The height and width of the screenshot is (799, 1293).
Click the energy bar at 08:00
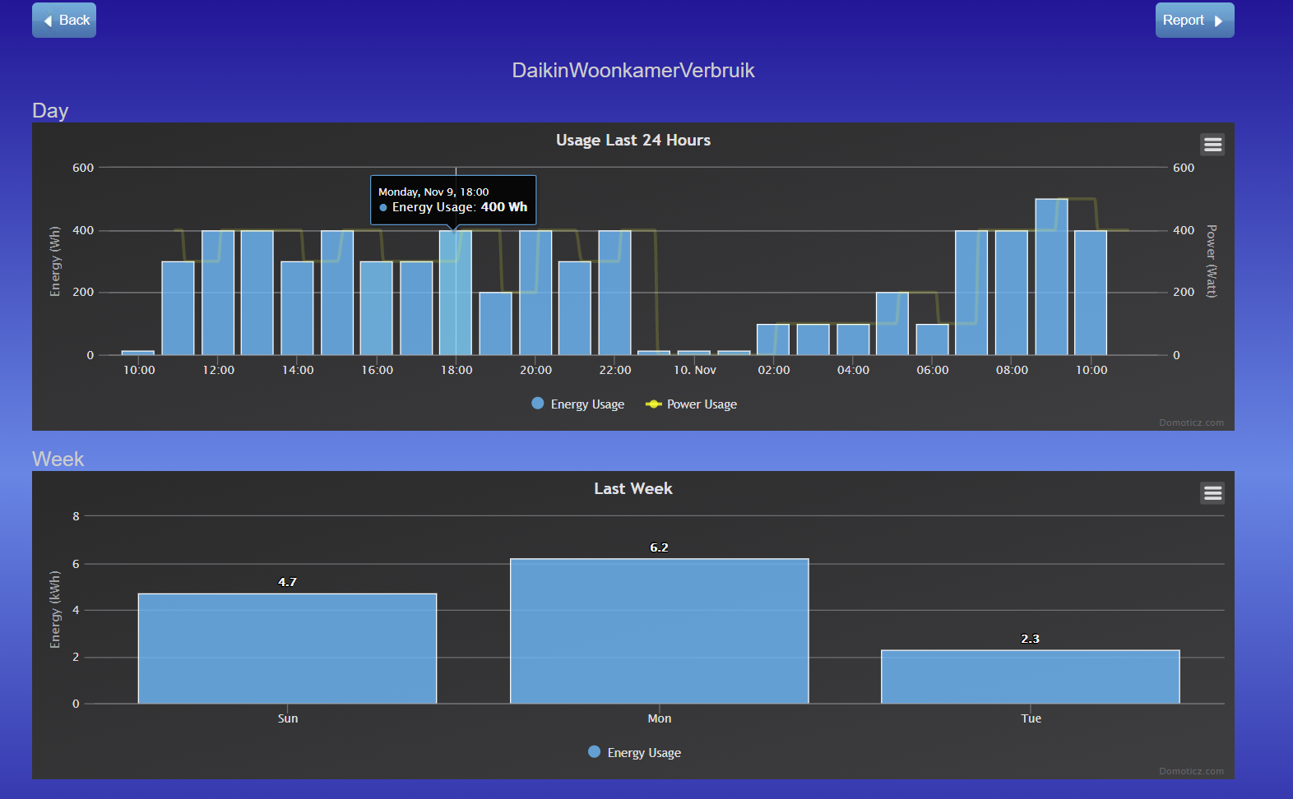[1012, 293]
